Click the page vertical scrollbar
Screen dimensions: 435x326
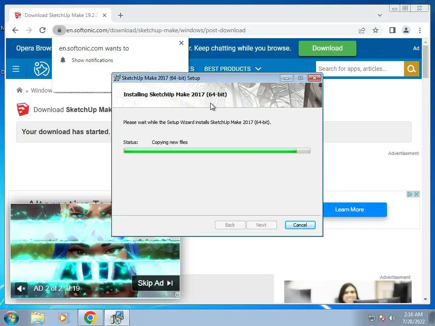[425, 62]
